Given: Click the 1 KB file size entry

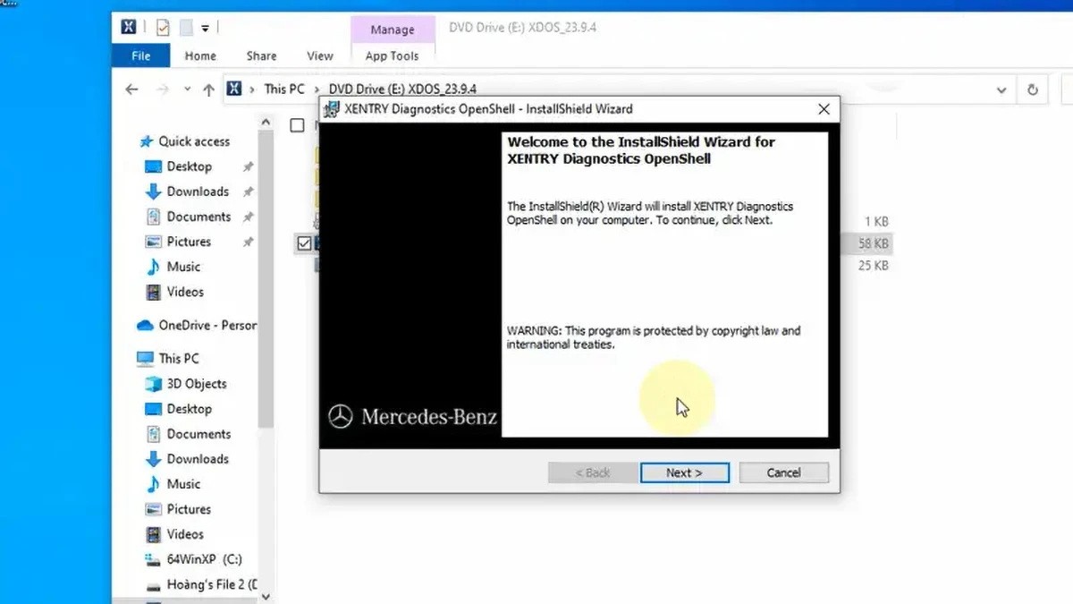Looking at the screenshot, I should point(875,221).
